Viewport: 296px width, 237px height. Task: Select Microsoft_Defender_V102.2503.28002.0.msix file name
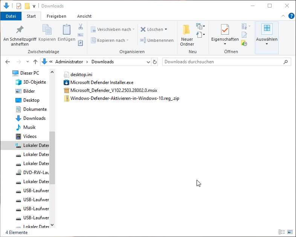pos(114,90)
